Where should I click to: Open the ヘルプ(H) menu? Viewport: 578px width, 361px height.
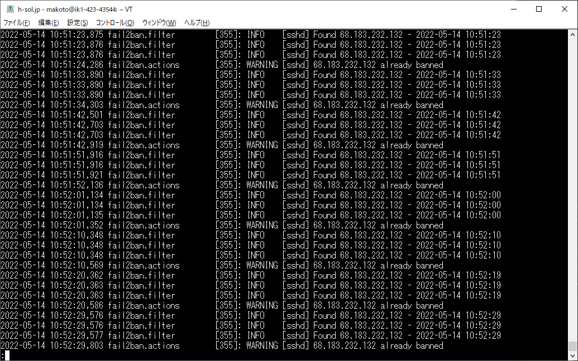click(197, 23)
